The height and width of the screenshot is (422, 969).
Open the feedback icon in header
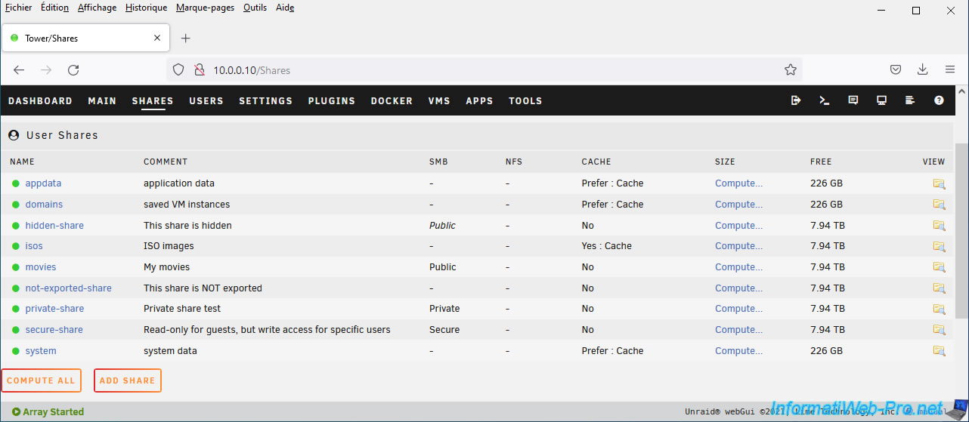tap(853, 100)
